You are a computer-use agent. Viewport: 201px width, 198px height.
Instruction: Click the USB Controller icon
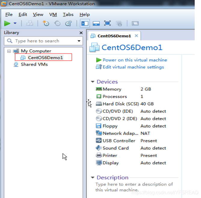tap(99, 141)
